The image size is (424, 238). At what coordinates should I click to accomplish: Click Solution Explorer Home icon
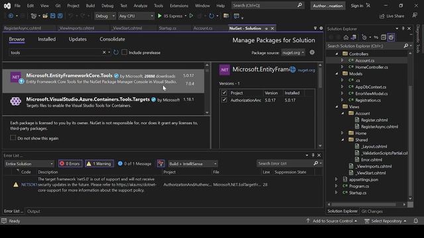[346, 37]
